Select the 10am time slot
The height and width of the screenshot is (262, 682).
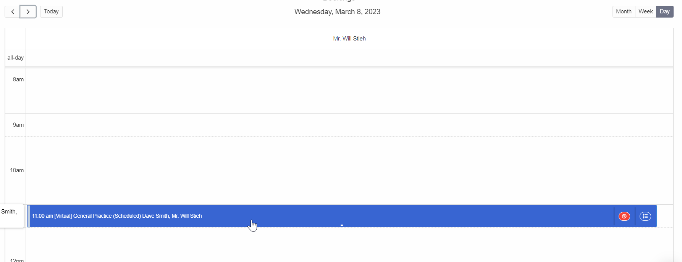[x=349, y=170]
